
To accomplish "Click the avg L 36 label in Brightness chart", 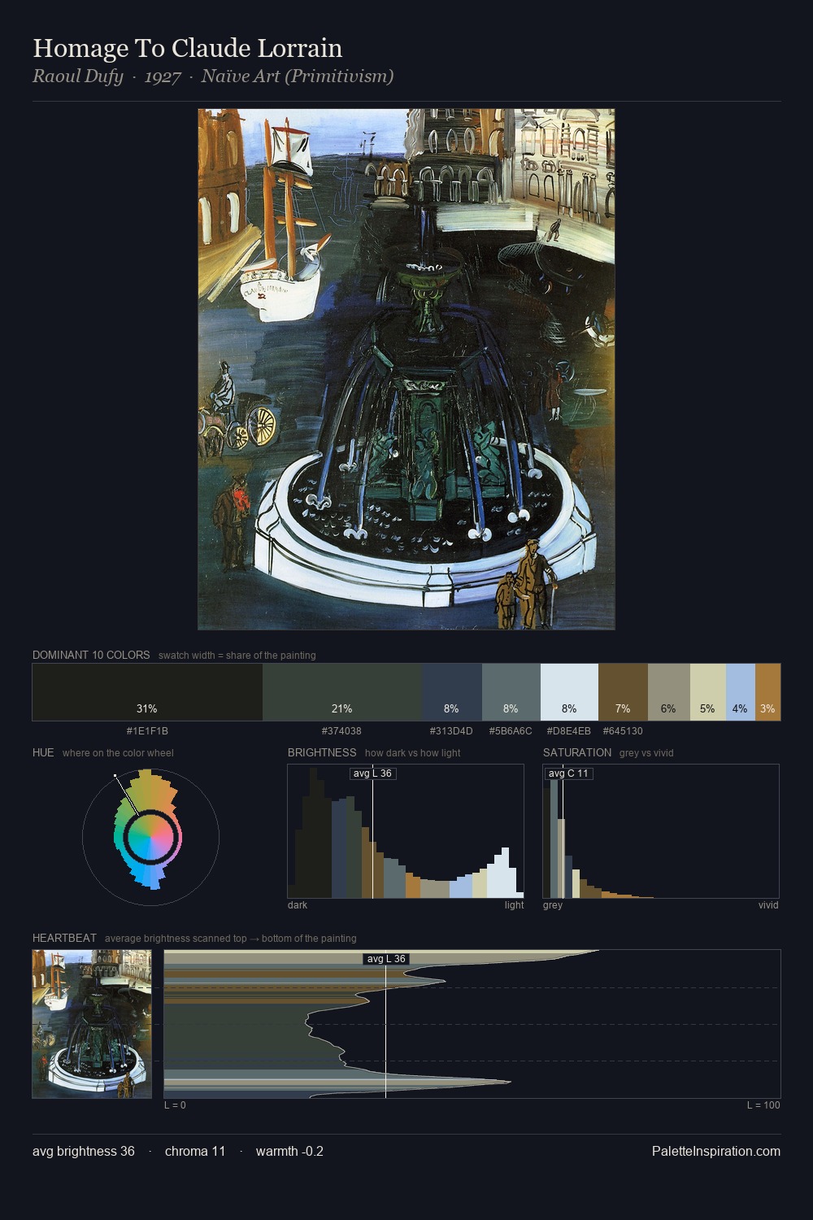I will pyautogui.click(x=372, y=773).
